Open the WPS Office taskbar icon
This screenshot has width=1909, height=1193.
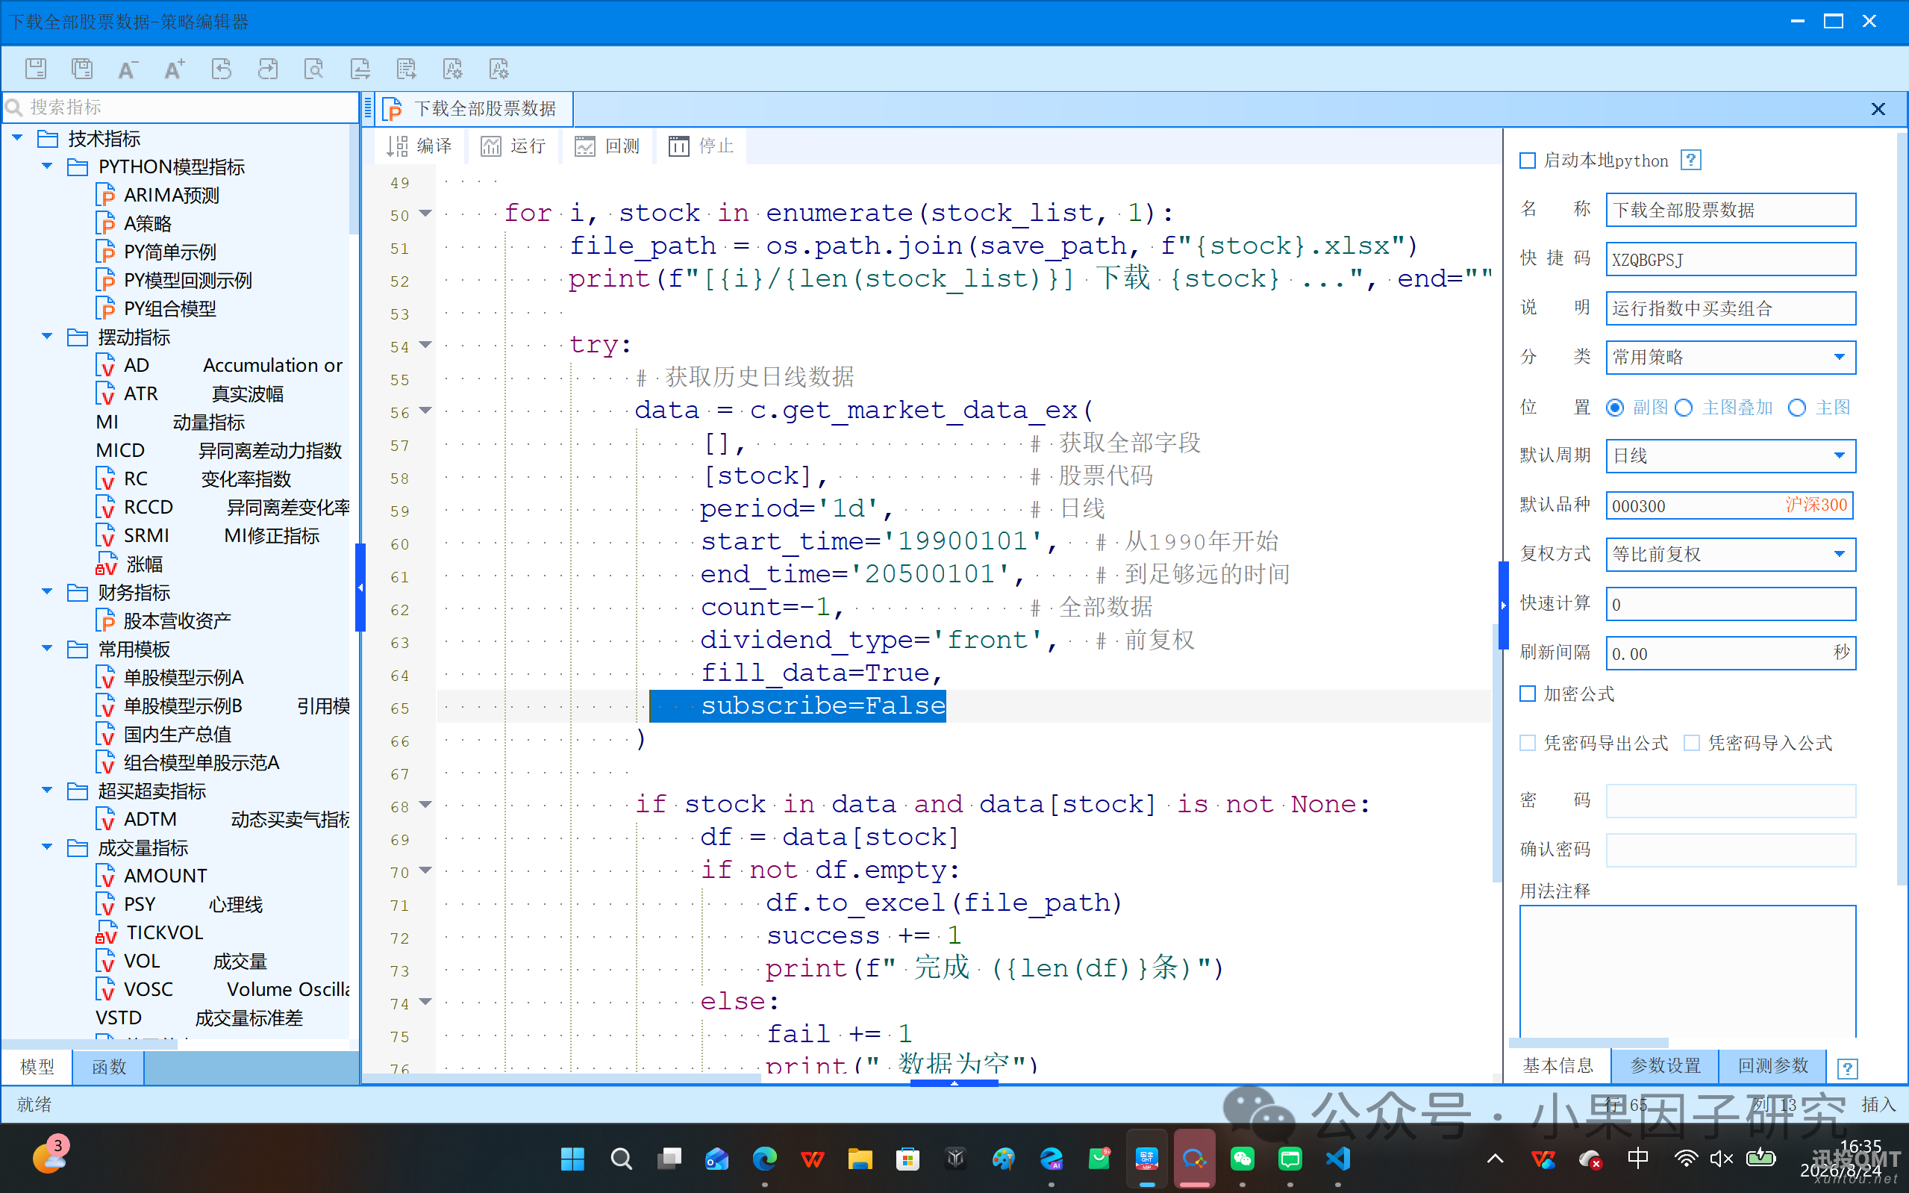point(812,1158)
